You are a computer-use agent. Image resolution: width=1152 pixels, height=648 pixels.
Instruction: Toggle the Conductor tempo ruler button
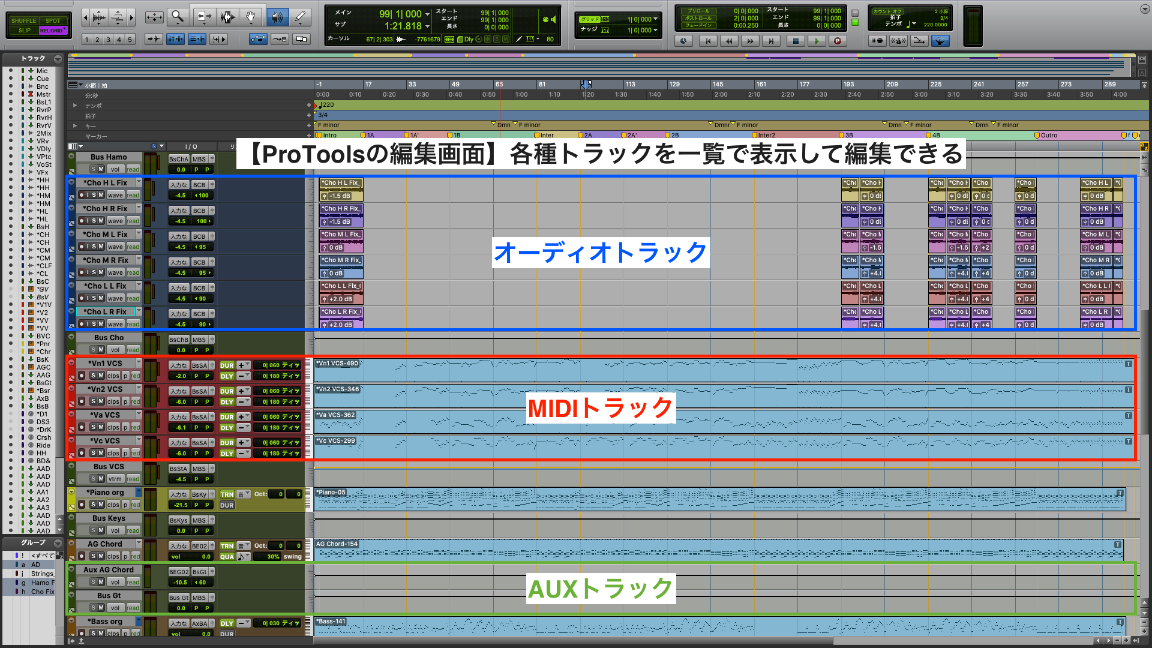pyautogui.click(x=940, y=41)
